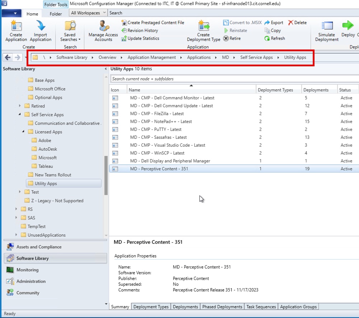This screenshot has width=359, height=318.
Task: Export the selected application
Action: (274, 23)
